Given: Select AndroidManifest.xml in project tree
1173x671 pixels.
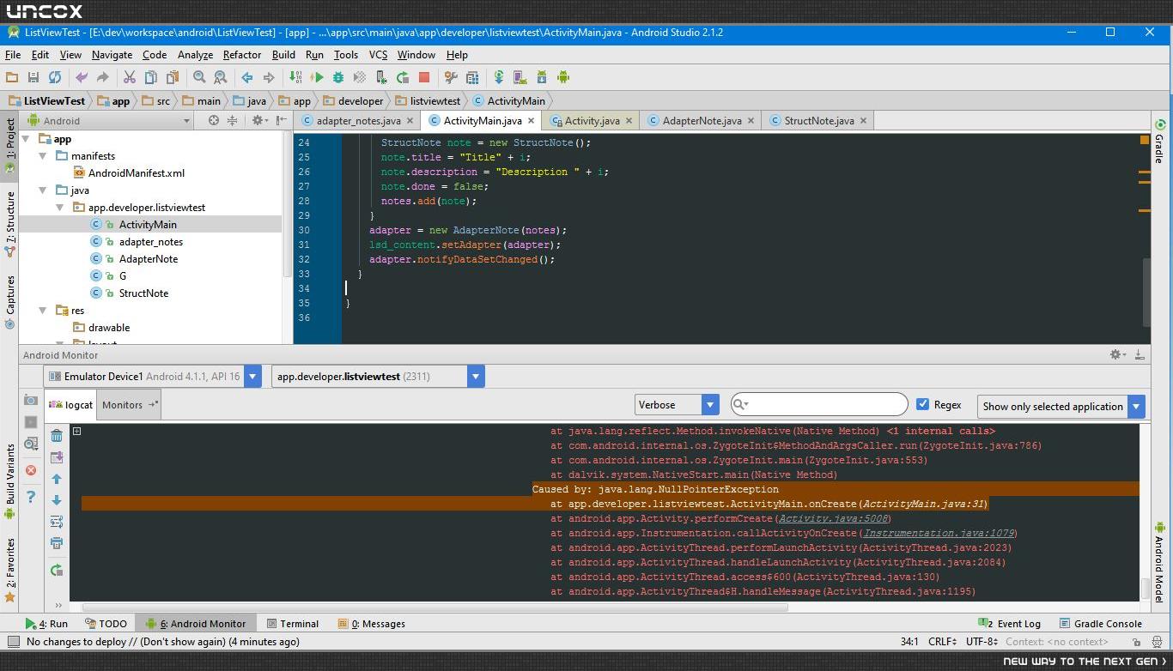Looking at the screenshot, I should 136,173.
